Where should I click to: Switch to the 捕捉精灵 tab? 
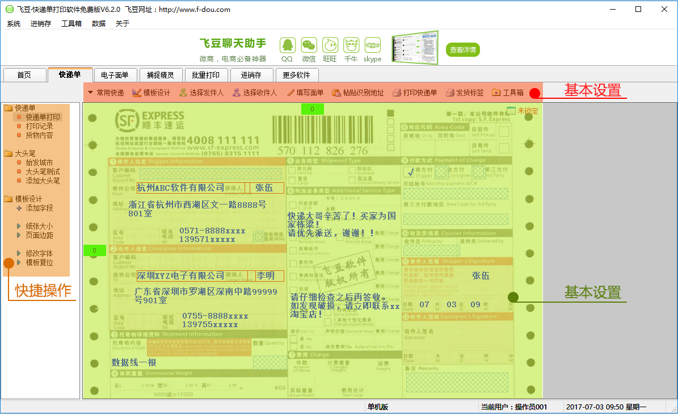(x=161, y=76)
